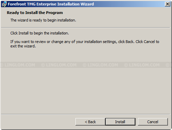Click the Forefront TMG Enterprise title bar text
Image resolution: width=172 pixels, height=130 pixels.
pos(51,4)
